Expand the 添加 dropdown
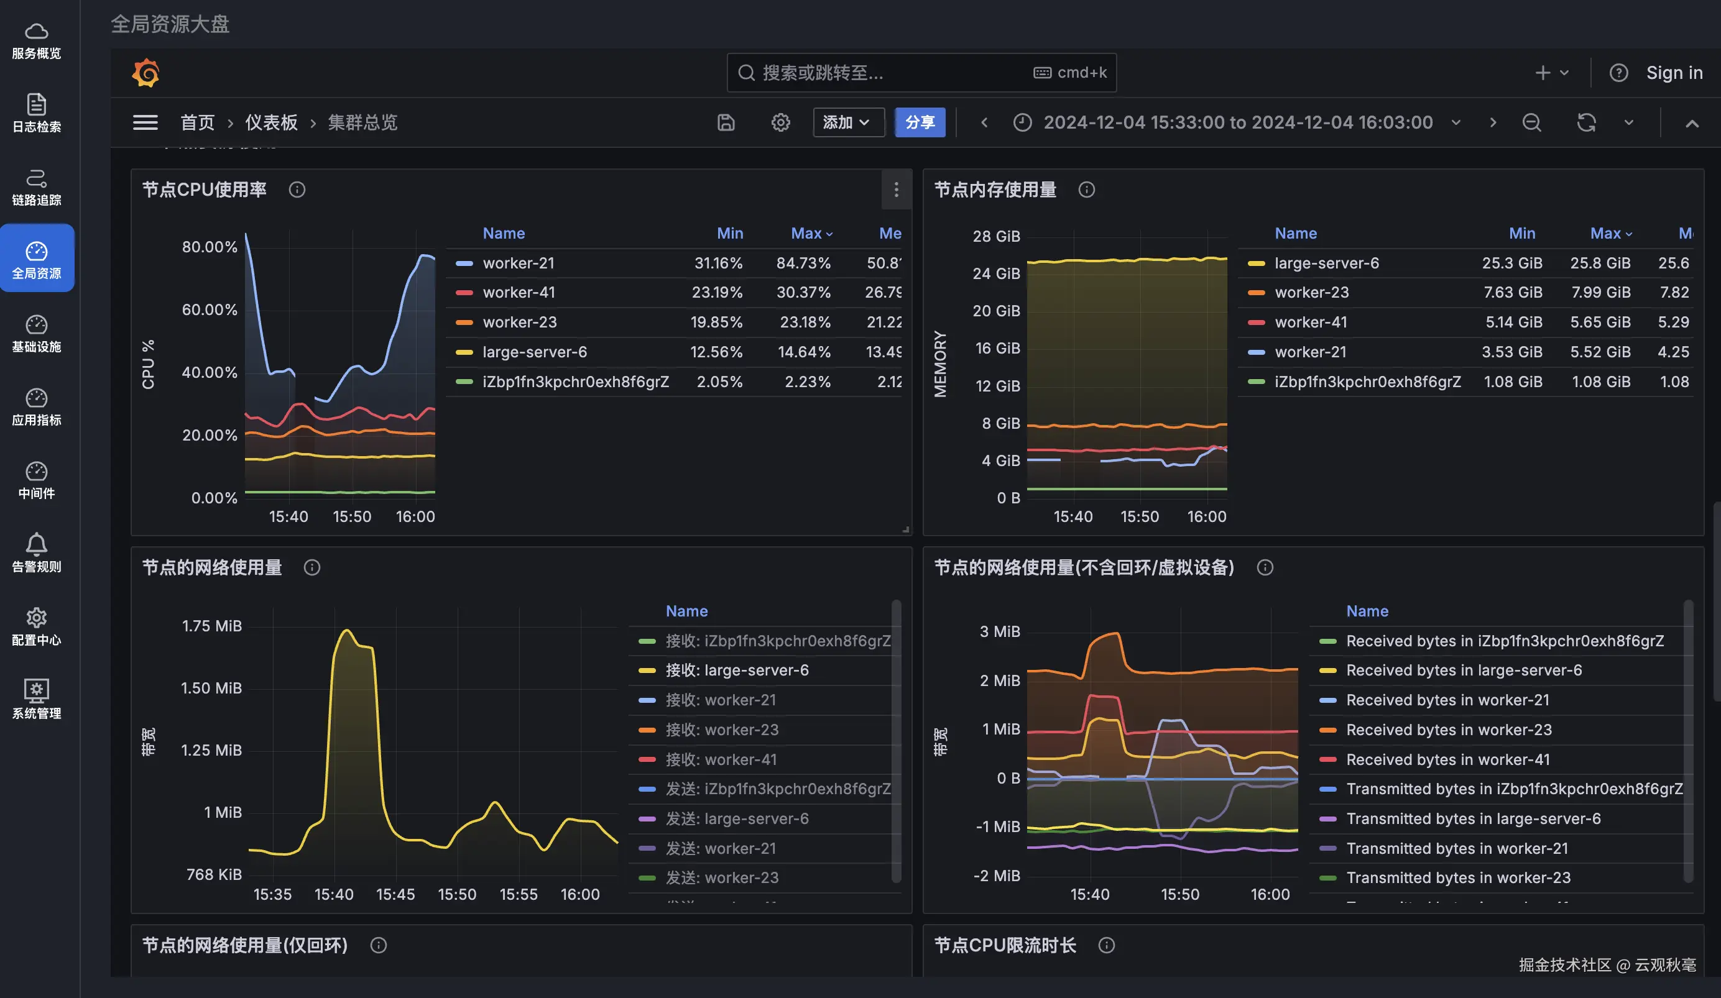Image resolution: width=1721 pixels, height=998 pixels. tap(847, 123)
